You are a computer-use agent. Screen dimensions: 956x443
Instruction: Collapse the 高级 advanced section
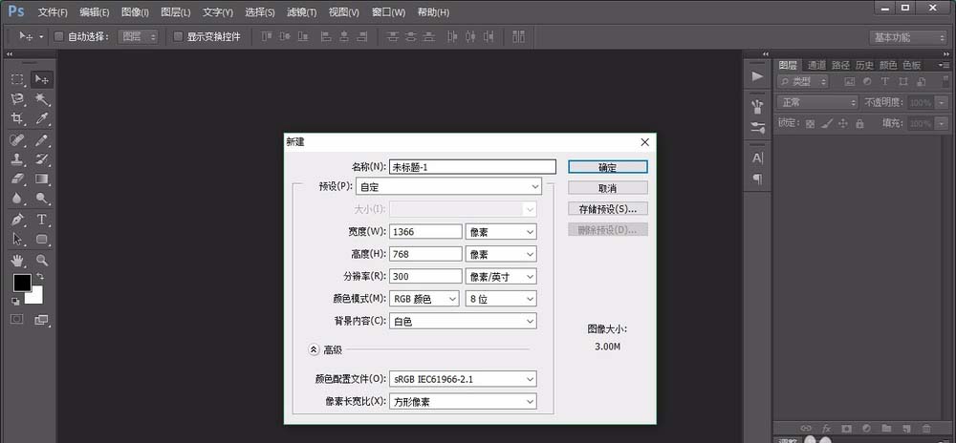pyautogui.click(x=313, y=349)
